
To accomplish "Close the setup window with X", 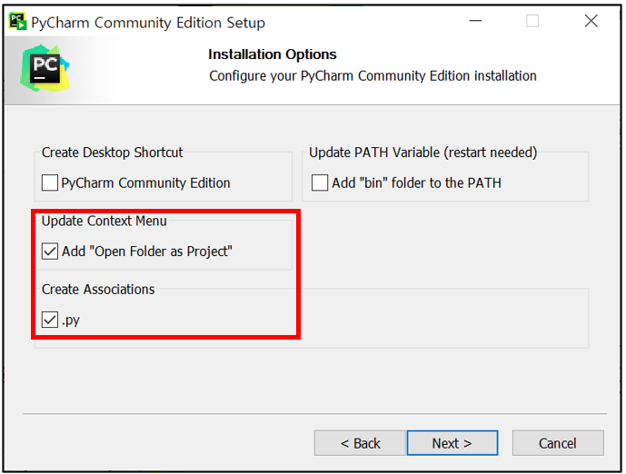I will (x=591, y=21).
